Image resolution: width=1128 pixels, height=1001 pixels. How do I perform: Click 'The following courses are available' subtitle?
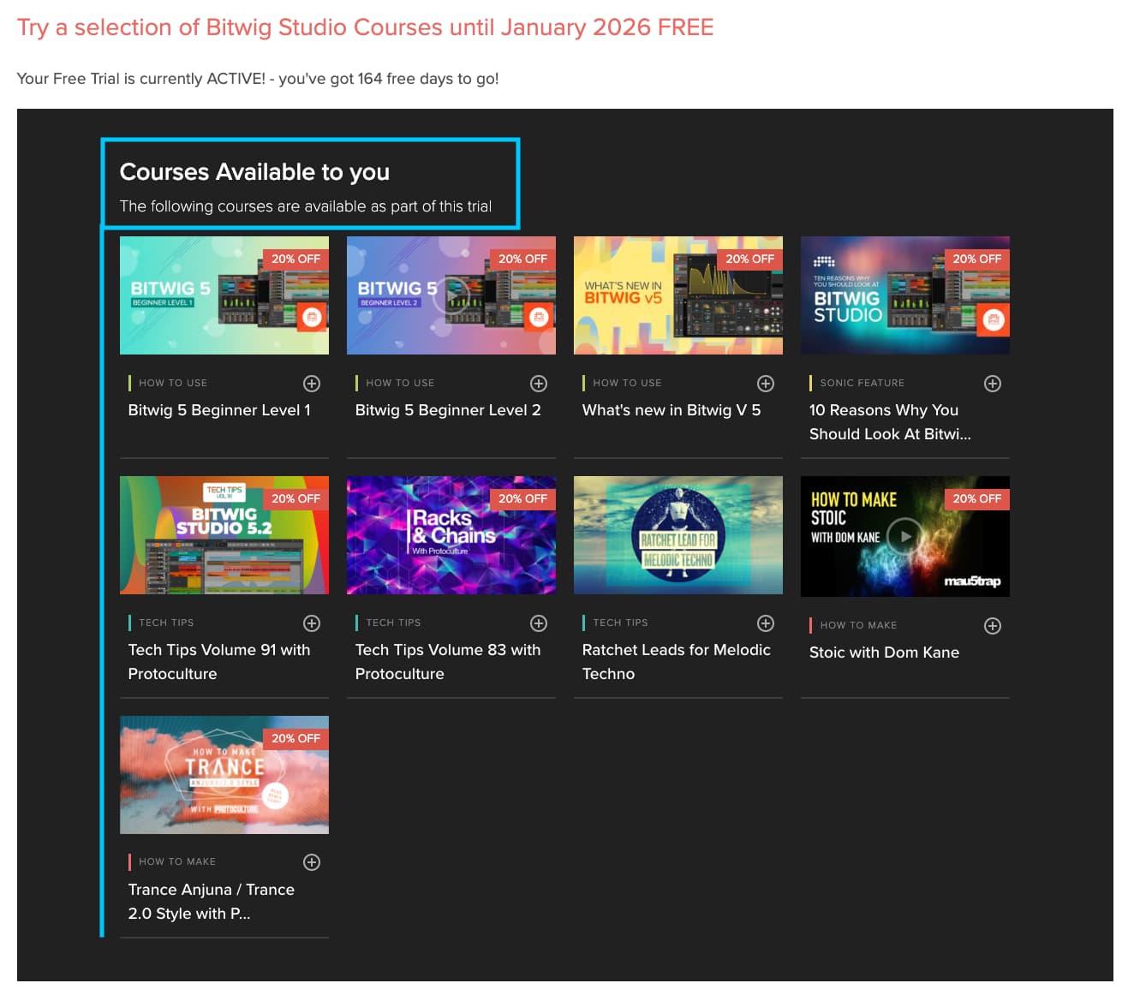[306, 206]
